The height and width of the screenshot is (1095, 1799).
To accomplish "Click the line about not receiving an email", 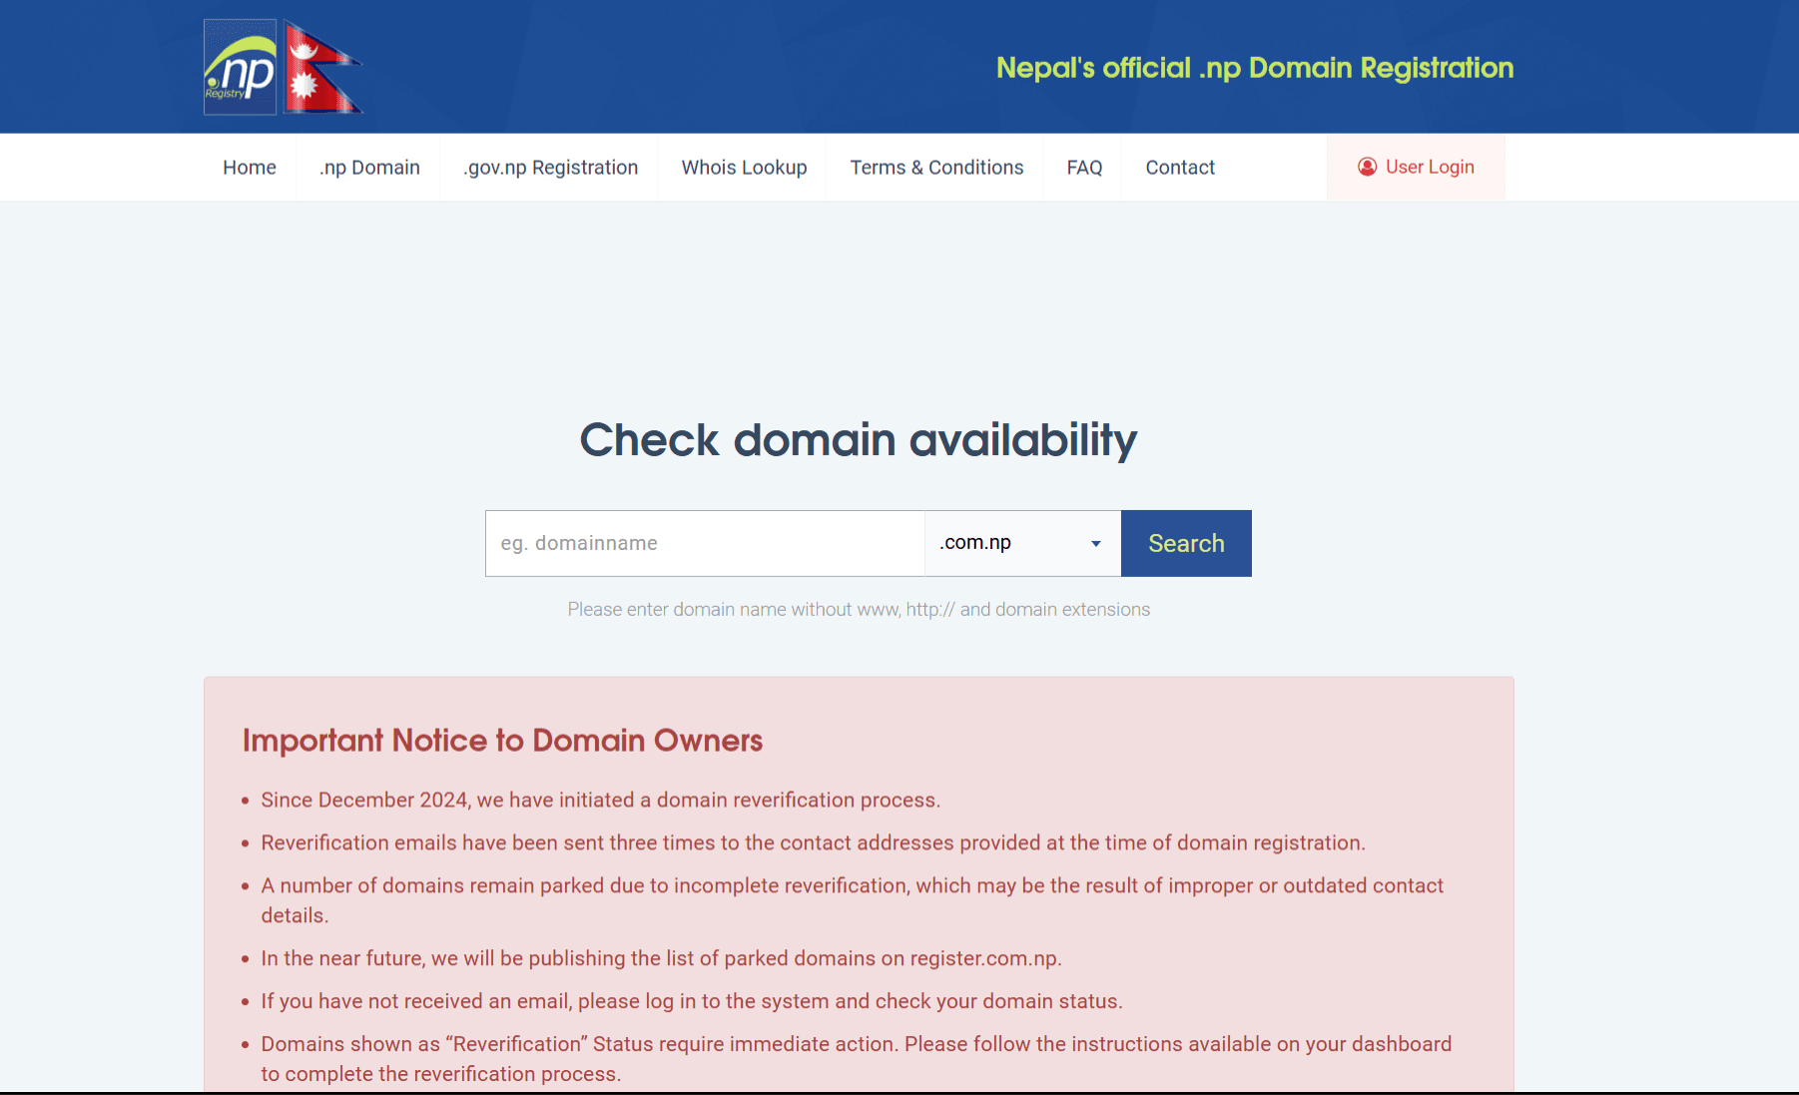I will pos(692,1001).
